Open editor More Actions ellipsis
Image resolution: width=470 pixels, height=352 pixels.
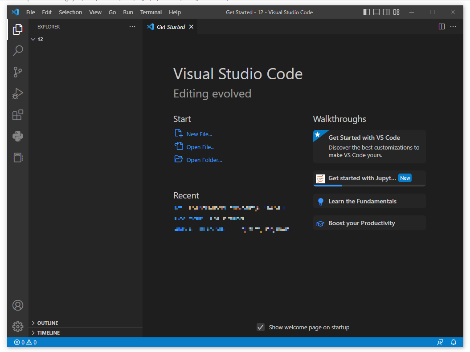pos(453,27)
